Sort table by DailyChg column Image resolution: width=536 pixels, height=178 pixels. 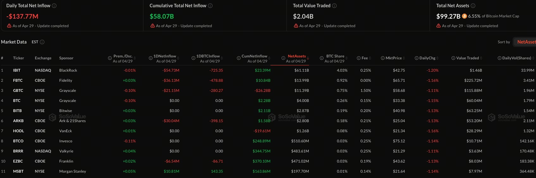pyautogui.click(x=438, y=58)
